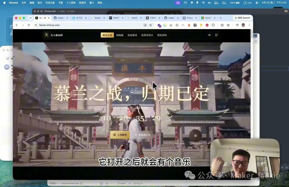Click the debug bug icon in back window
Viewport: 289px width, 187px height.
pos(101,184)
